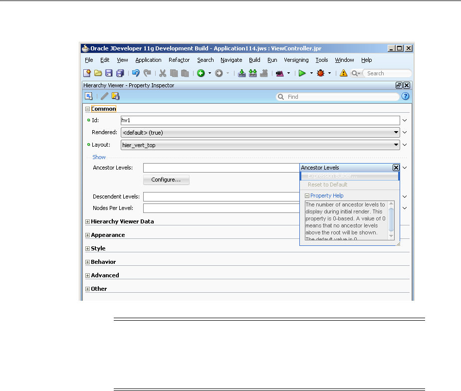This screenshot has width=461, height=391.
Task: Click the Cancel Build icon
Action: 264,73
